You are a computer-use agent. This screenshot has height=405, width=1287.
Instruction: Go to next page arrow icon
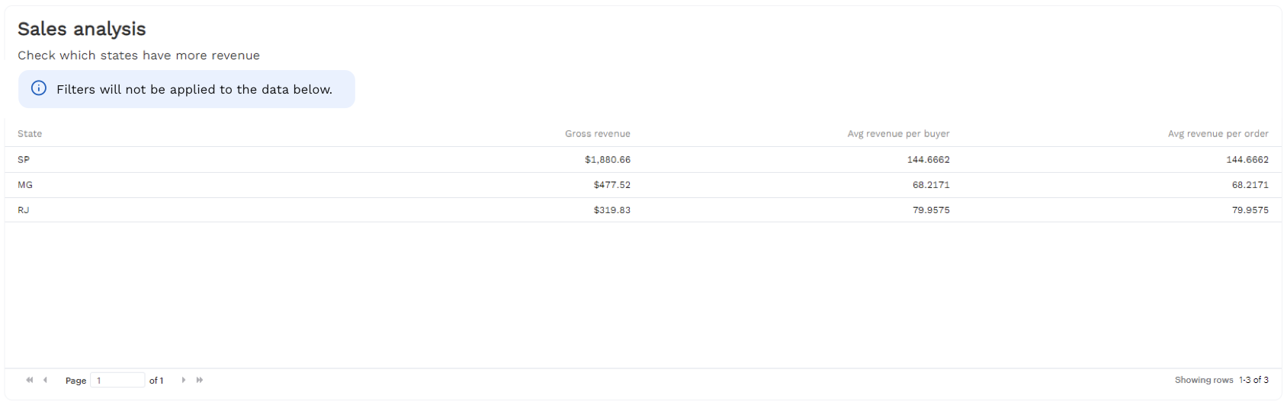(184, 380)
